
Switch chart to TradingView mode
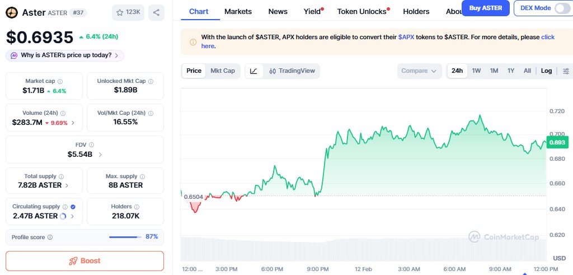click(x=292, y=71)
